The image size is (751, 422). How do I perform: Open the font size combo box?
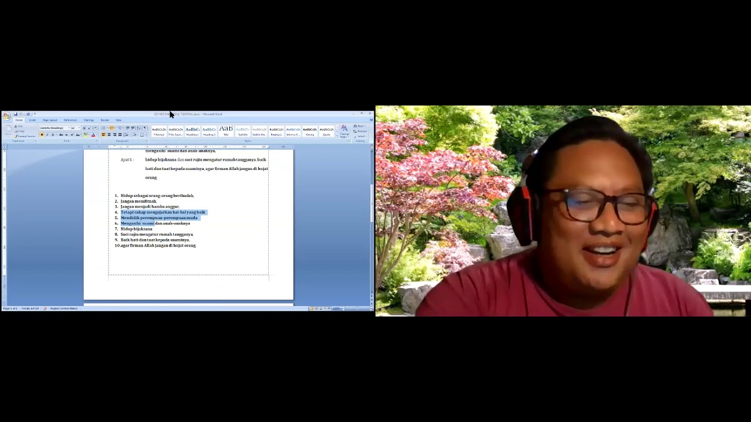[x=76, y=128]
